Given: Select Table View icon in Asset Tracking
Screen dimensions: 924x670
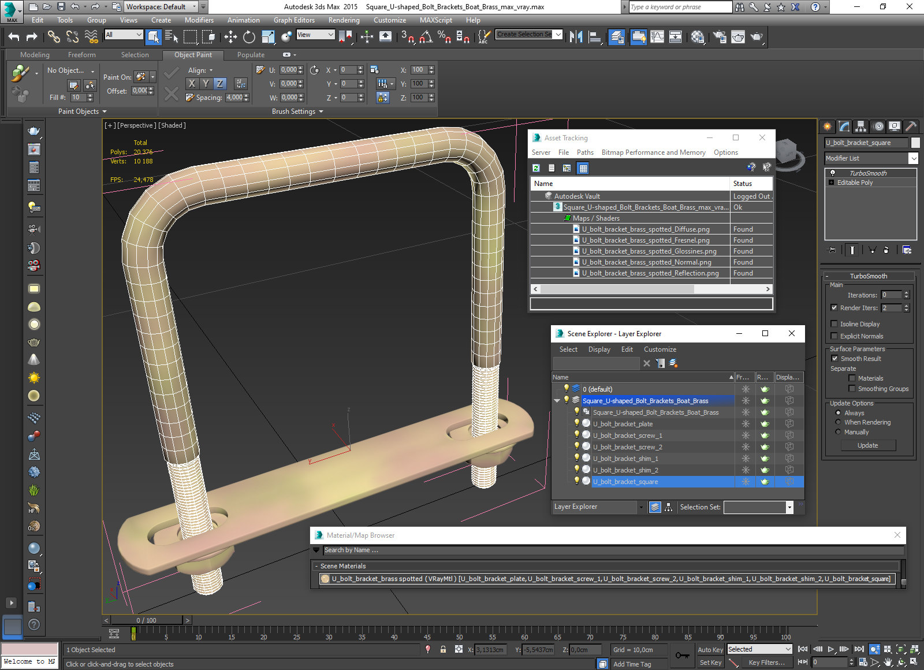Looking at the screenshot, I should 583,168.
